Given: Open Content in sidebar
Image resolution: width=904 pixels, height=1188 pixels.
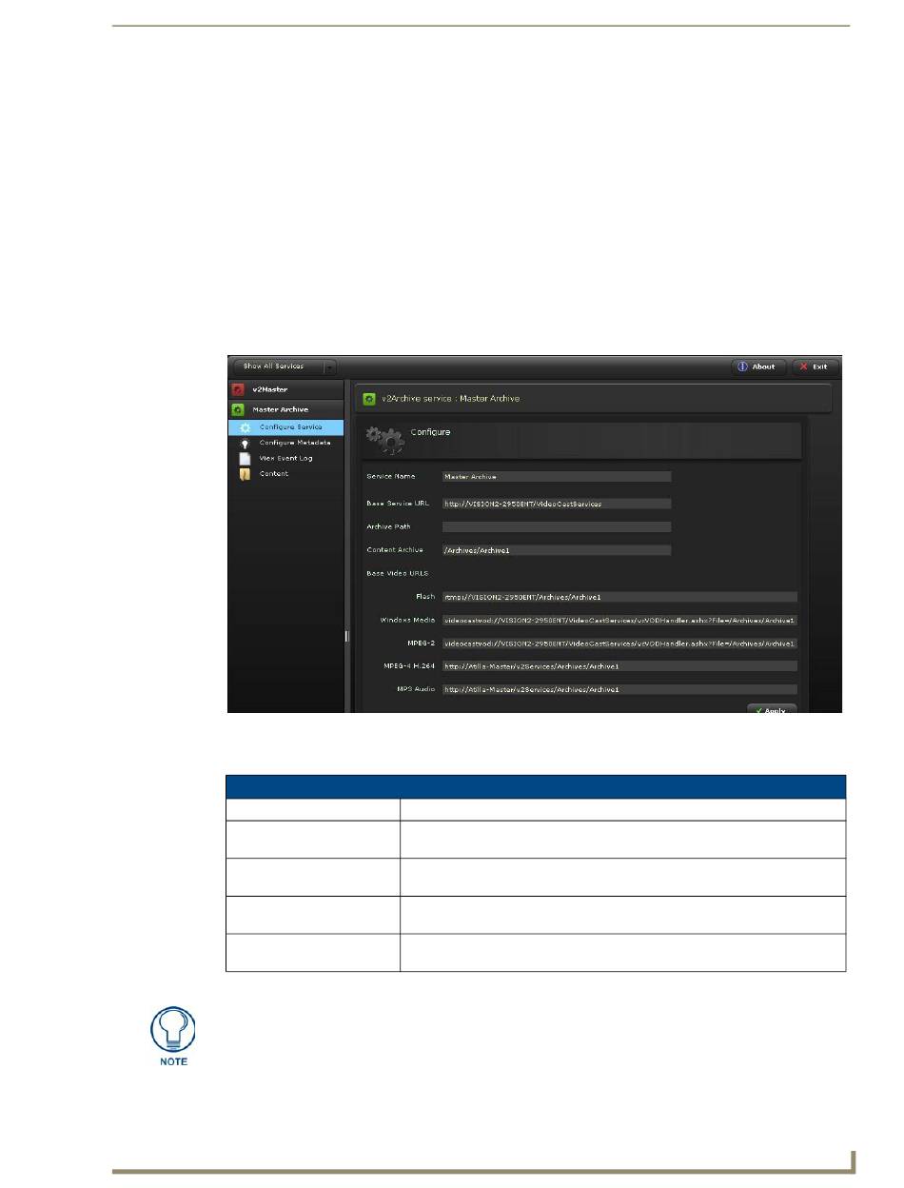Looking at the screenshot, I should pos(285,473).
